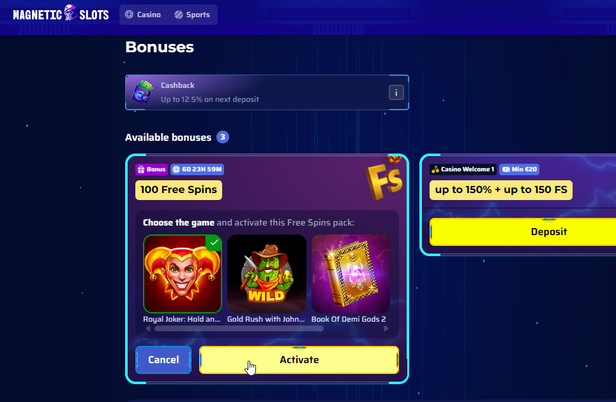Viewport: 616px width, 402px height.
Task: Open cashback info via the i icon
Action: coord(396,92)
